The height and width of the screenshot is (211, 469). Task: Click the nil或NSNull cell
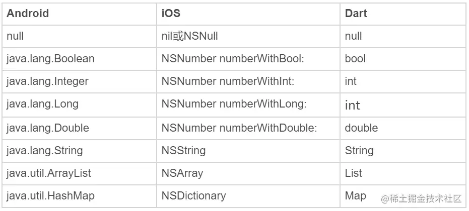(x=189, y=36)
